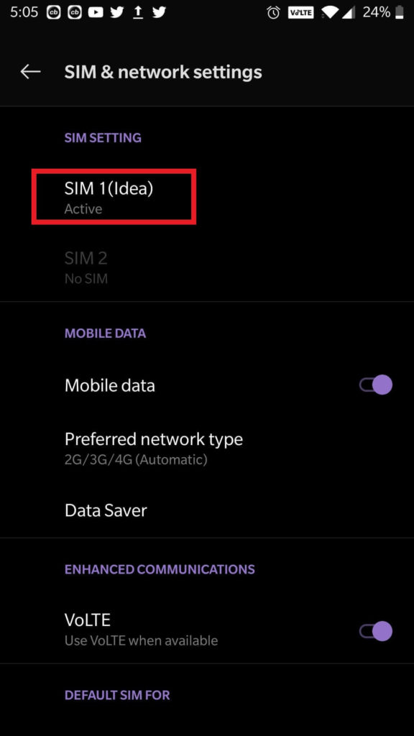
Task: Open Data Saver settings
Action: click(207, 510)
